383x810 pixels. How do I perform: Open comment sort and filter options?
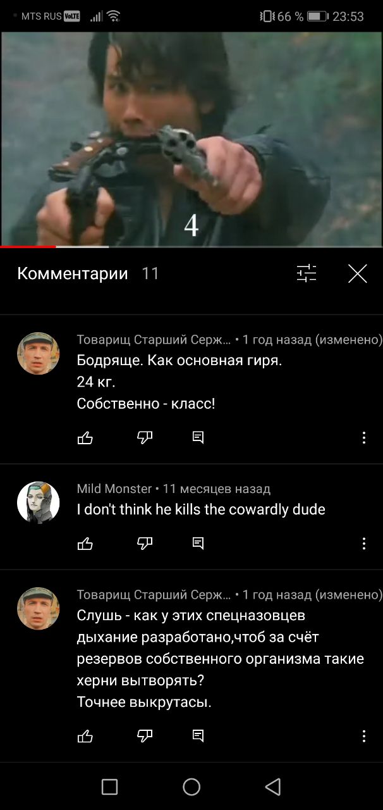(x=307, y=273)
